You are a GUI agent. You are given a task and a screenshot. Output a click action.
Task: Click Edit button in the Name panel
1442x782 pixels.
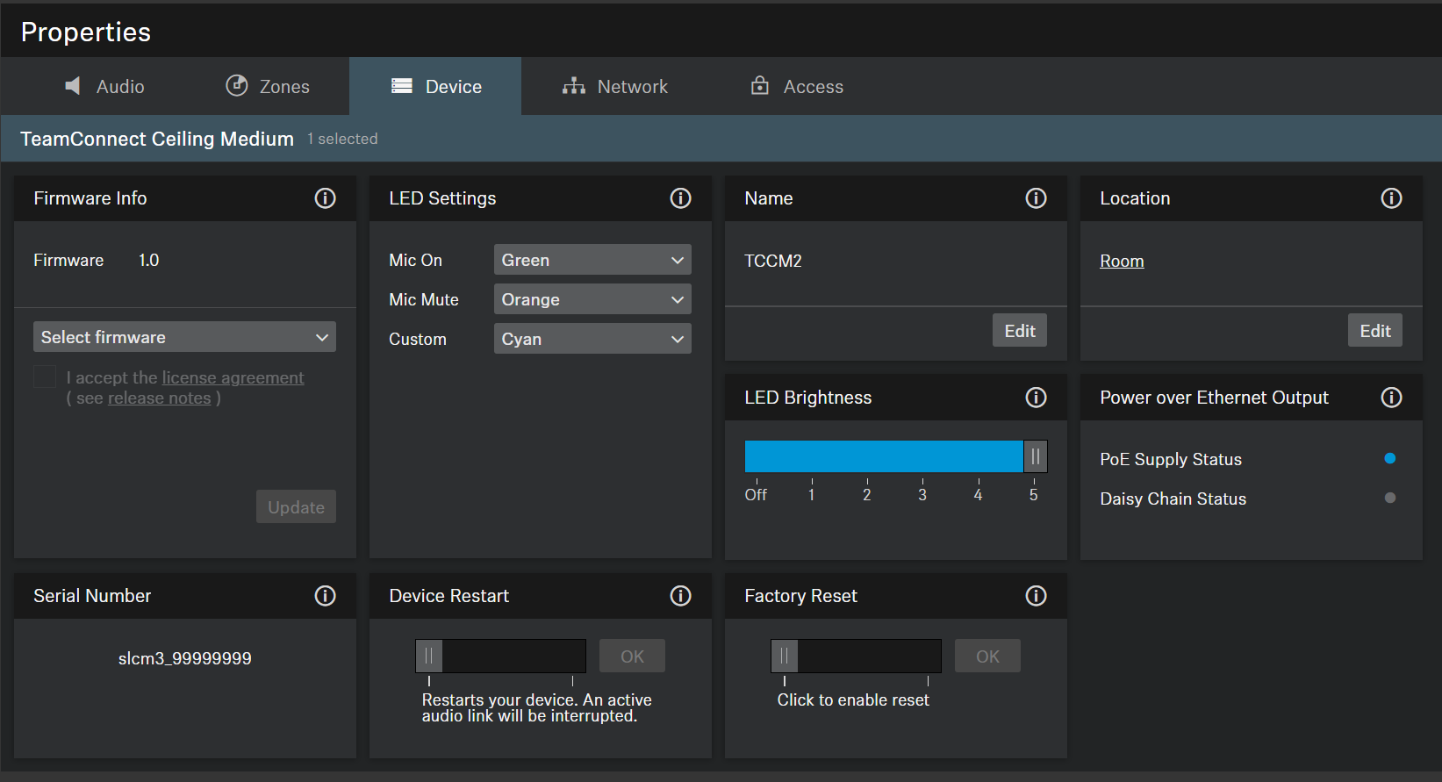click(x=1019, y=331)
